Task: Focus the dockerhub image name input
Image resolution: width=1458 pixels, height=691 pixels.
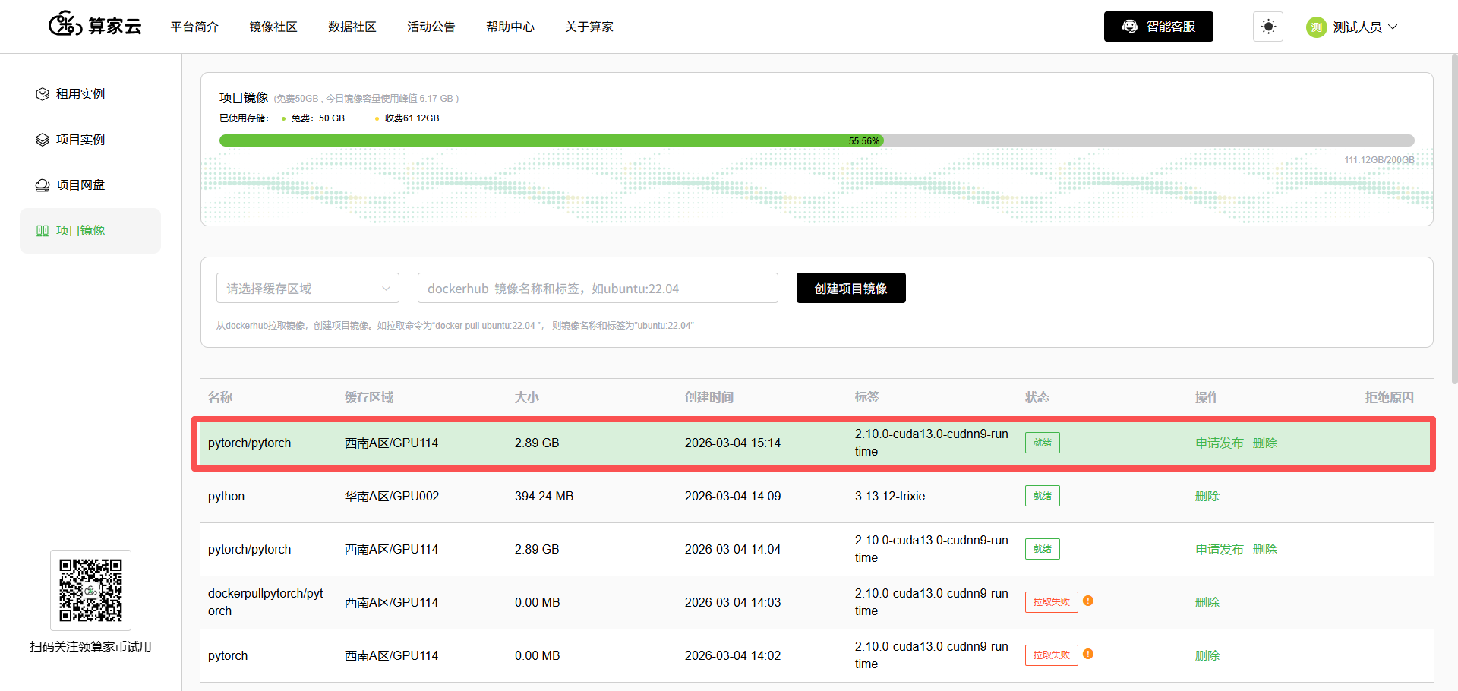Action: (598, 288)
